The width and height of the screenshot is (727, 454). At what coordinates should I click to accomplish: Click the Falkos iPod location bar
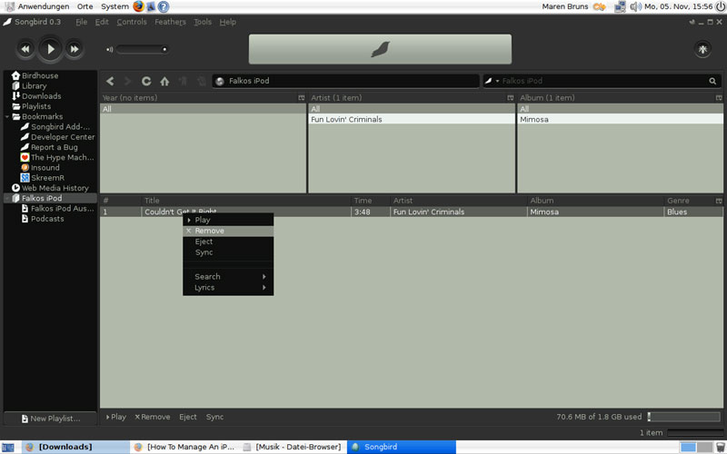coord(346,81)
